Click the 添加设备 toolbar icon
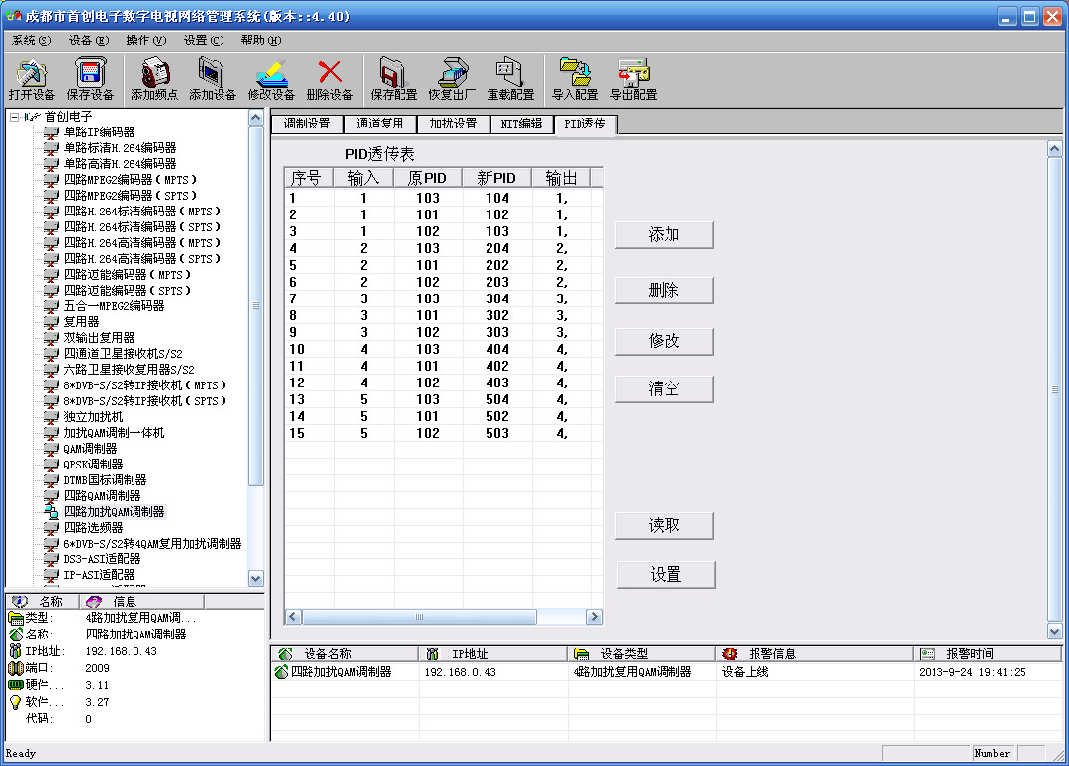Viewport: 1069px width, 766px height. pos(212,73)
